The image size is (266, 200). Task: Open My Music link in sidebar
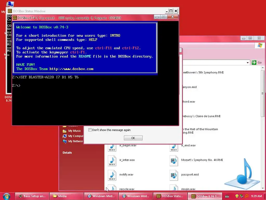tap(75, 131)
